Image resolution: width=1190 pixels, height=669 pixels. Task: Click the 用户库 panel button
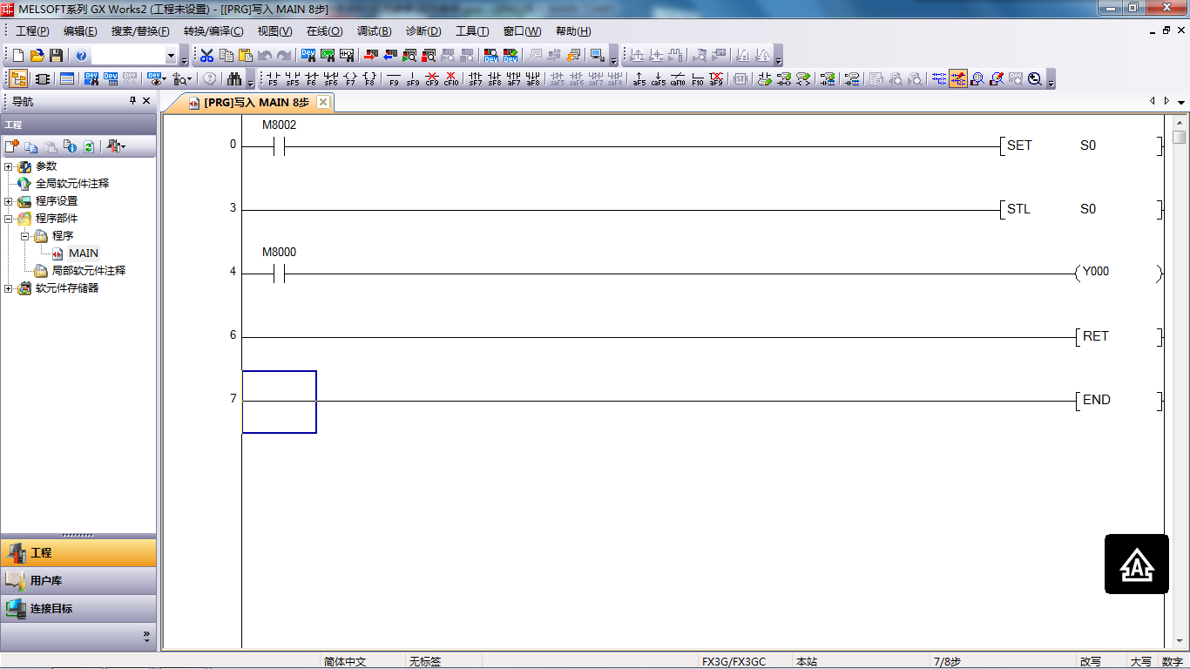click(x=78, y=581)
